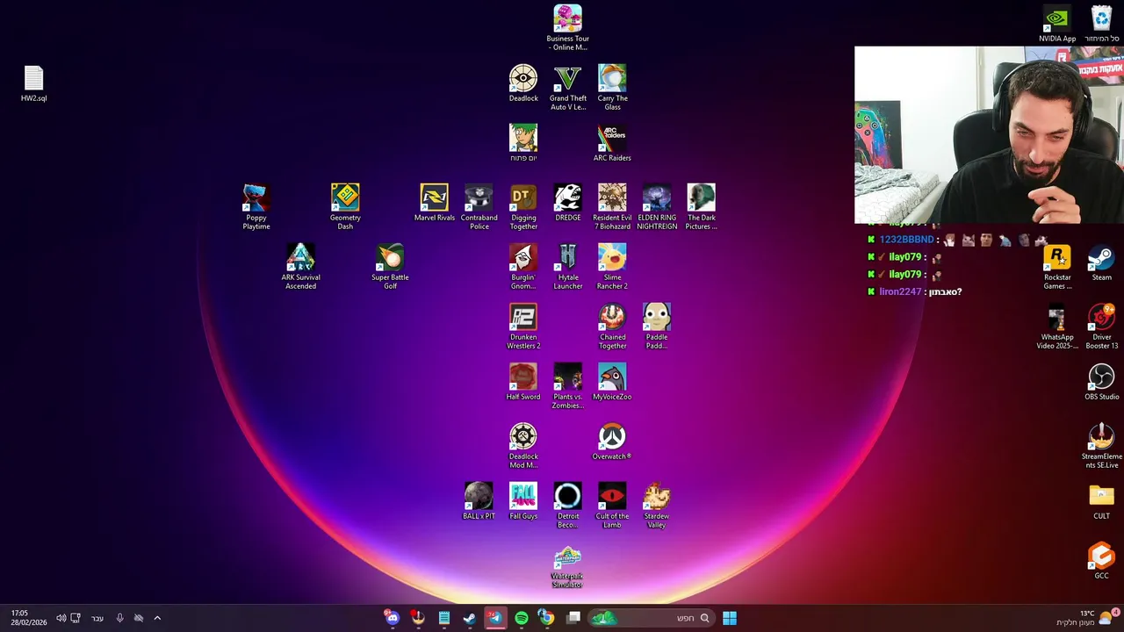Open The Dark Pictures shortcut
This screenshot has height=632, width=1124.
[701, 206]
